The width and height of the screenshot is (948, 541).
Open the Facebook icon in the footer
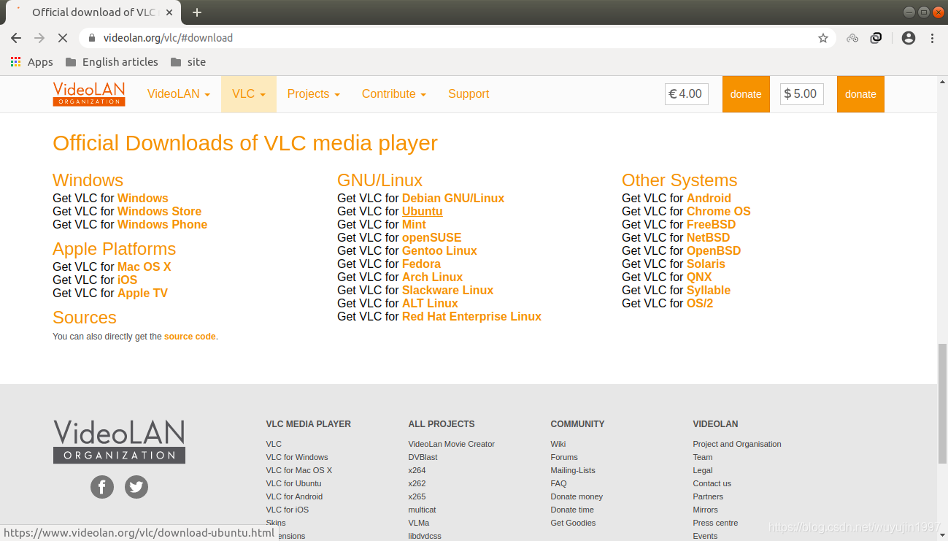point(102,487)
